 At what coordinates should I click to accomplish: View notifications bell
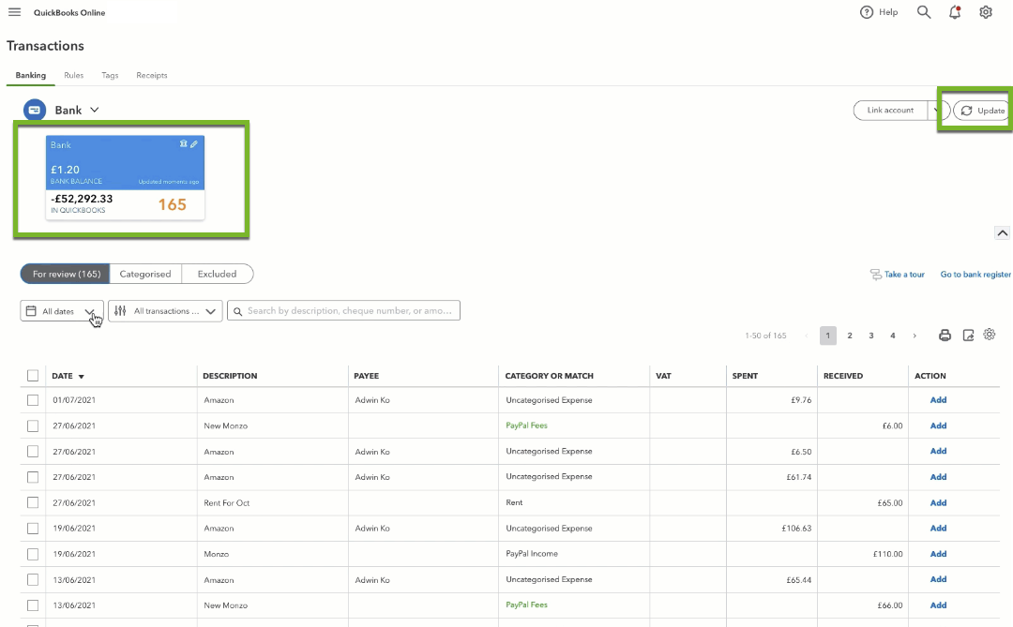[955, 12]
